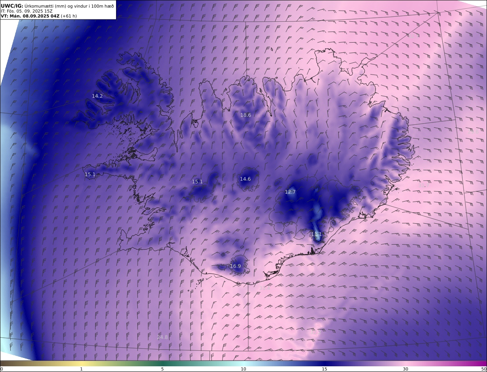
Task: Select the 16.9 value on the southern glacier
Action: pos(236,266)
